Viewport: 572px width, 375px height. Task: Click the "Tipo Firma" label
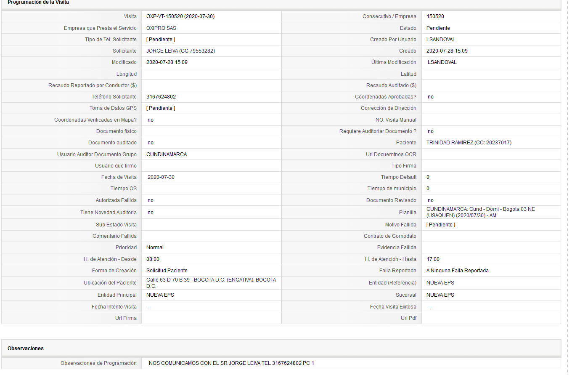coord(404,166)
